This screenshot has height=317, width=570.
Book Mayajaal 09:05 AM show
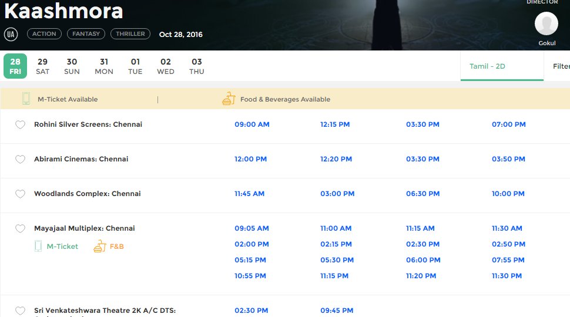252,228
